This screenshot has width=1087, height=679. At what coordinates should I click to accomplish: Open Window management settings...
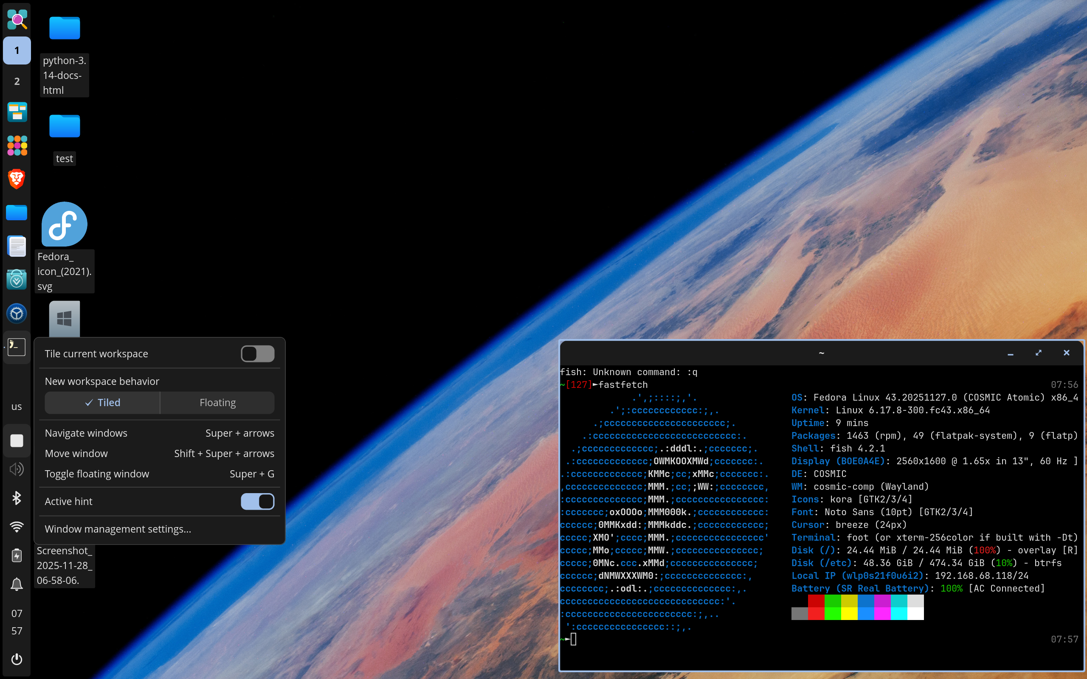[x=118, y=529]
